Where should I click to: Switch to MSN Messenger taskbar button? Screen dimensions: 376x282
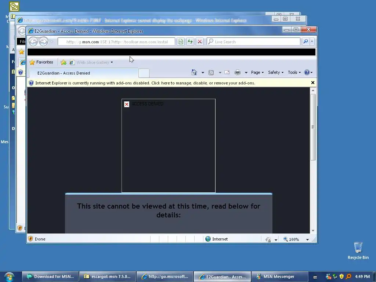279,276
